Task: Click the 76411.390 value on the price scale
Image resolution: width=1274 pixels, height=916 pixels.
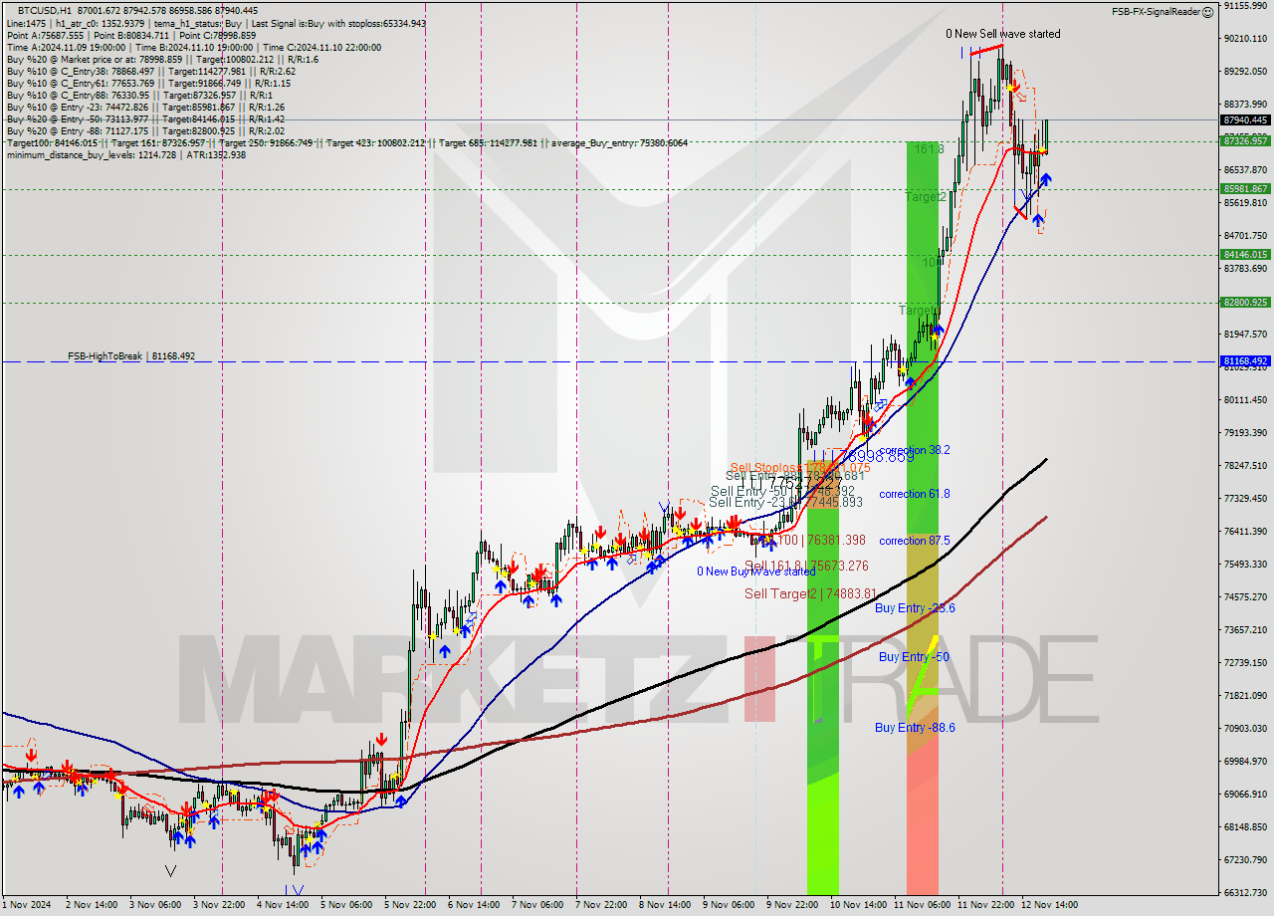Action: 1245,531
